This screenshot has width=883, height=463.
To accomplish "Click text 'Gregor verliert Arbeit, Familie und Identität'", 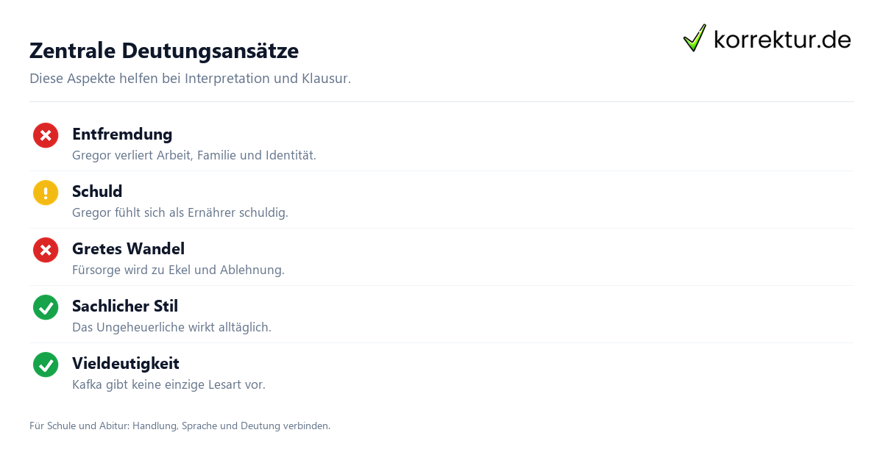I will click(x=194, y=156).
